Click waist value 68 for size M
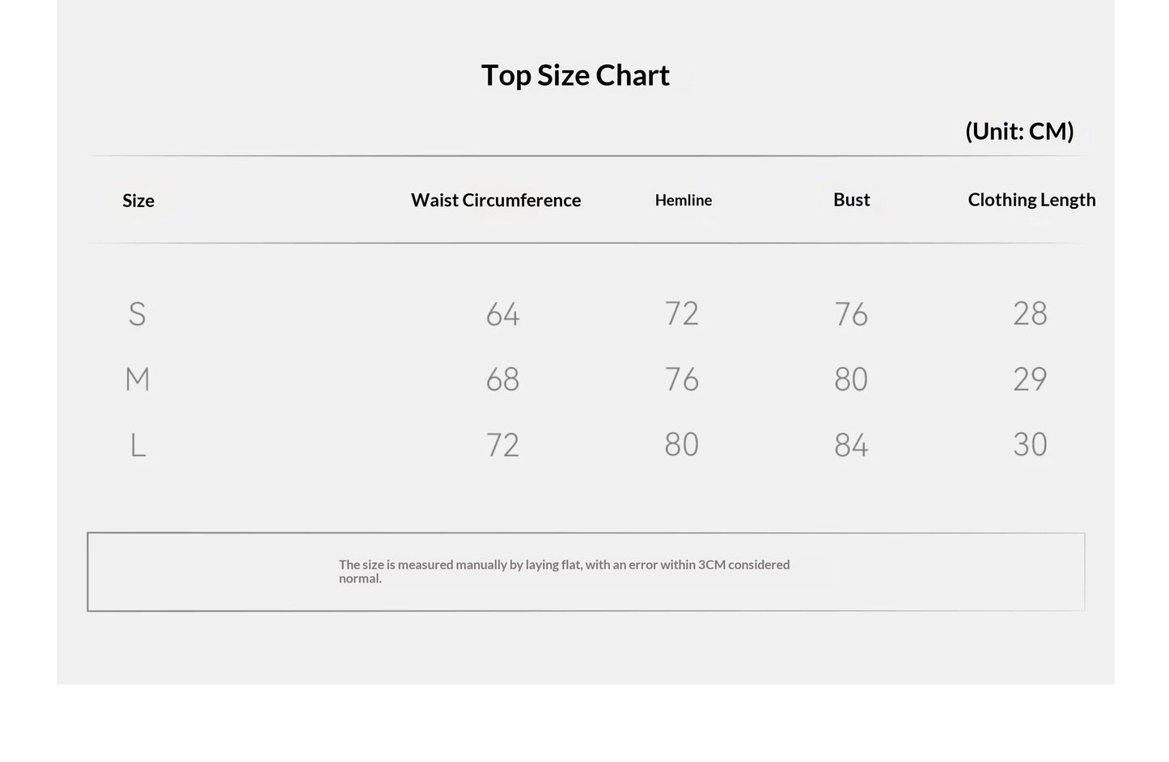Screen dimensions: 1169x762 [502, 379]
